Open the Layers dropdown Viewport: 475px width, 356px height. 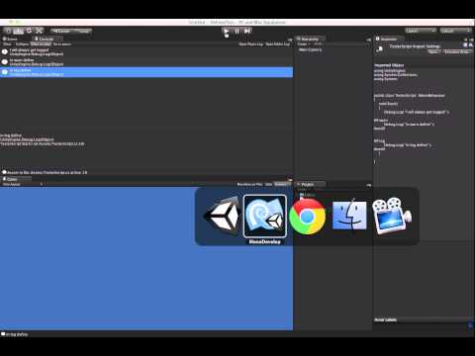pyautogui.click(x=421, y=31)
